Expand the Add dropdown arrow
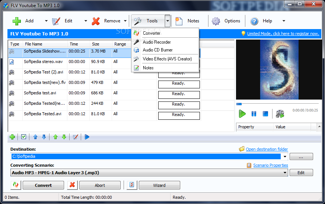Screen dimensions: 325x204 [46, 21]
